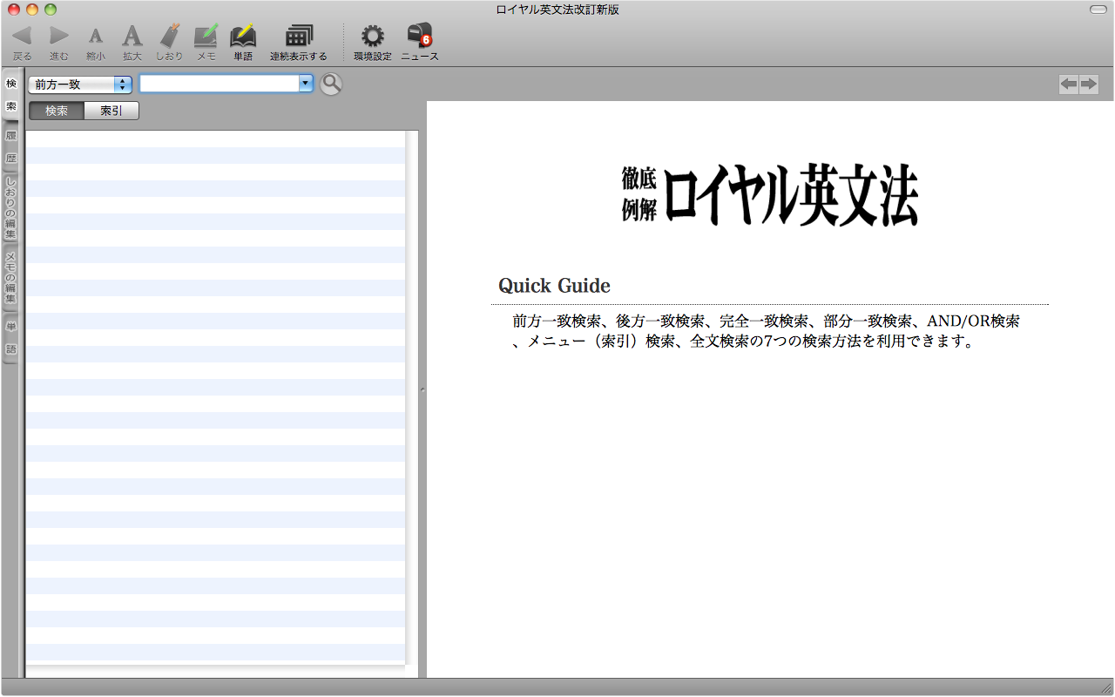Expand the search field history arrow
The image size is (1115, 697).
306,84
